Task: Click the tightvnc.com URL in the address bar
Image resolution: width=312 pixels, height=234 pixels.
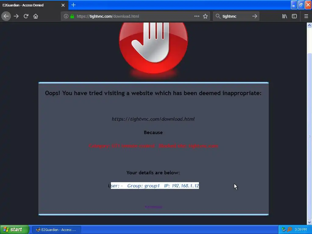Action: (x=108, y=16)
